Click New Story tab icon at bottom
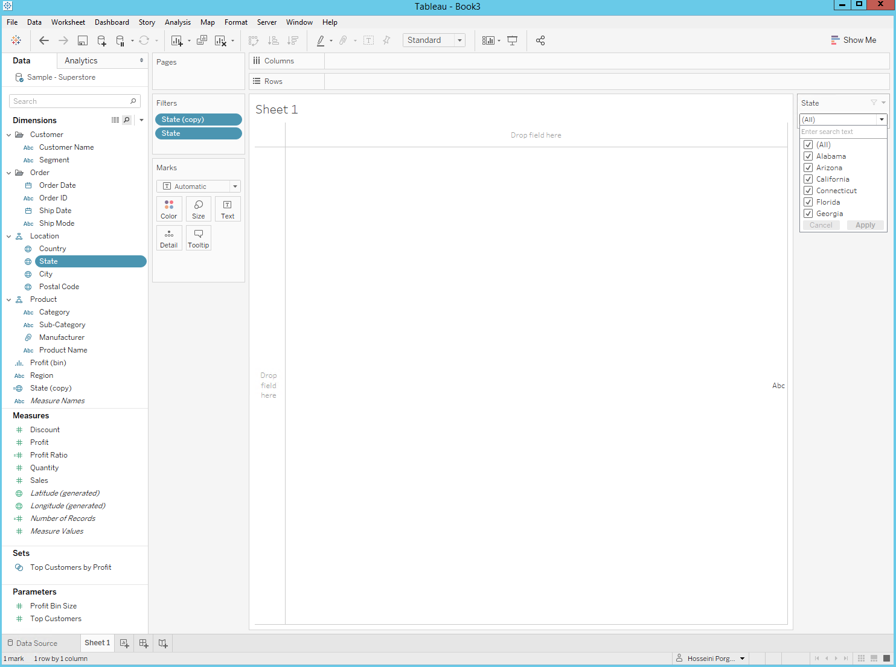The height and width of the screenshot is (667, 896). click(x=163, y=643)
